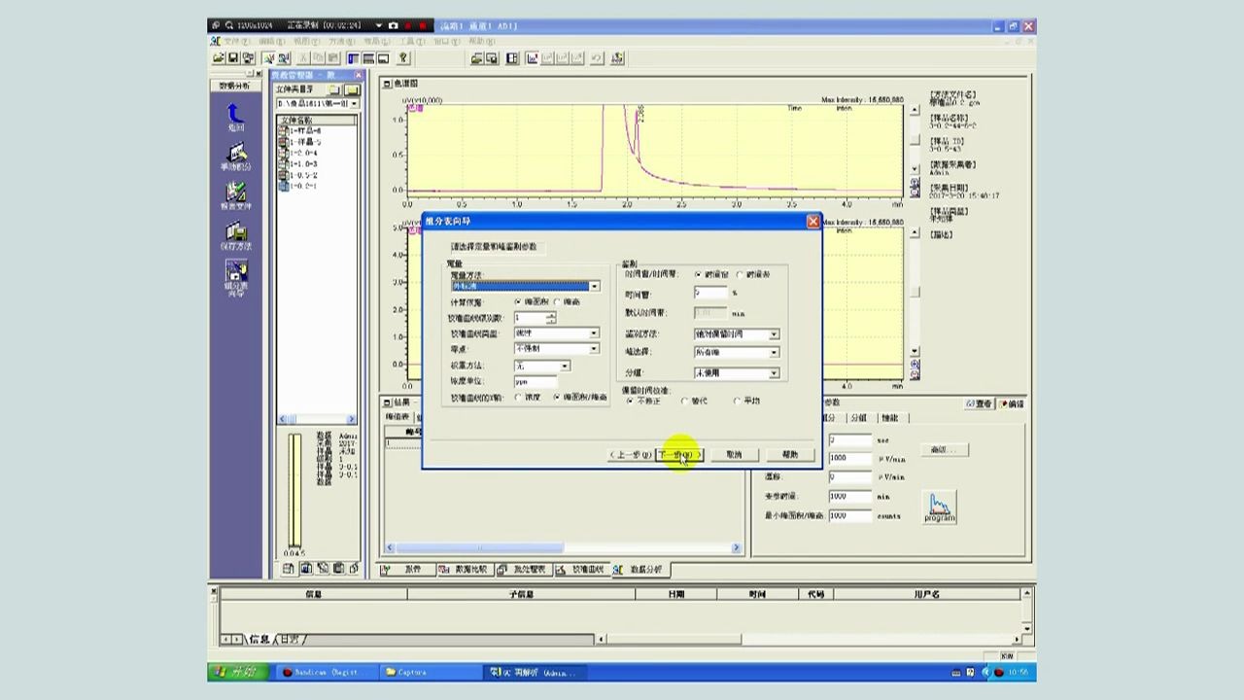Select the 时间带 radio button
1244x700 pixels.
[740, 274]
